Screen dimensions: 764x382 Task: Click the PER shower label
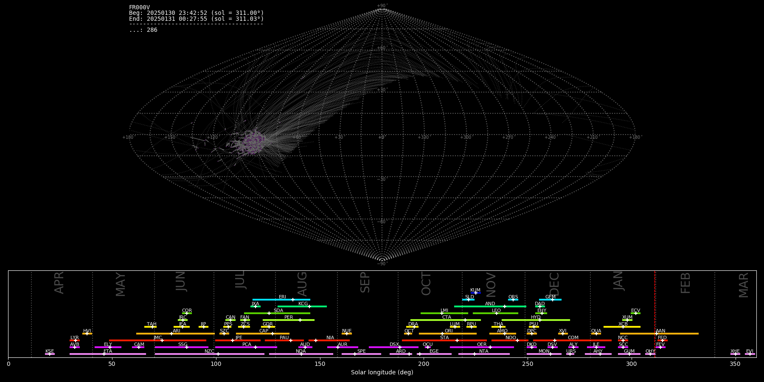289,317
